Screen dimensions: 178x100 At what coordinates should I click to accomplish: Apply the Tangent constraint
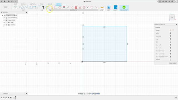(x=60, y=7)
